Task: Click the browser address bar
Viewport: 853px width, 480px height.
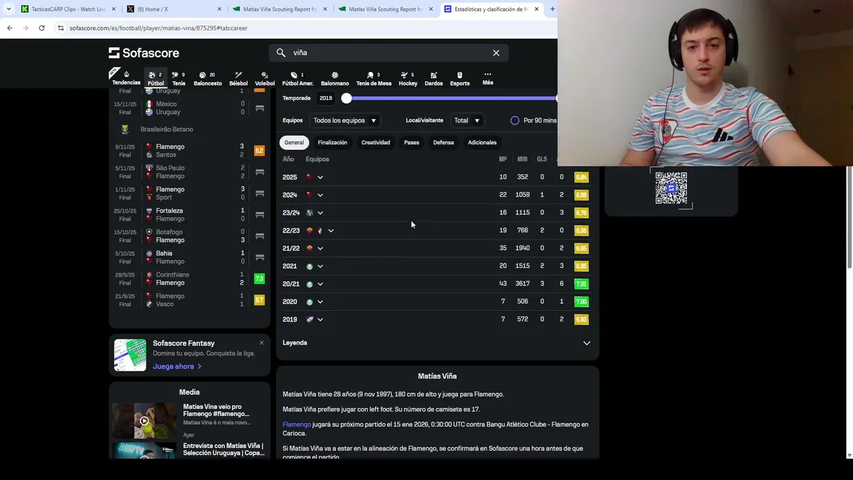Action: tap(307, 28)
